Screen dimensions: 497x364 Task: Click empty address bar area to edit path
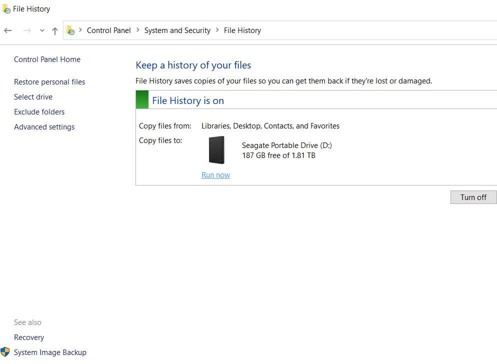(375, 30)
